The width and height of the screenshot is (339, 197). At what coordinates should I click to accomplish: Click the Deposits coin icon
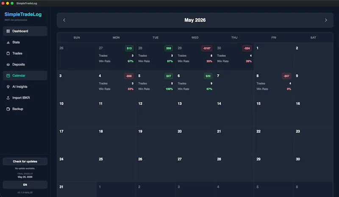8,64
